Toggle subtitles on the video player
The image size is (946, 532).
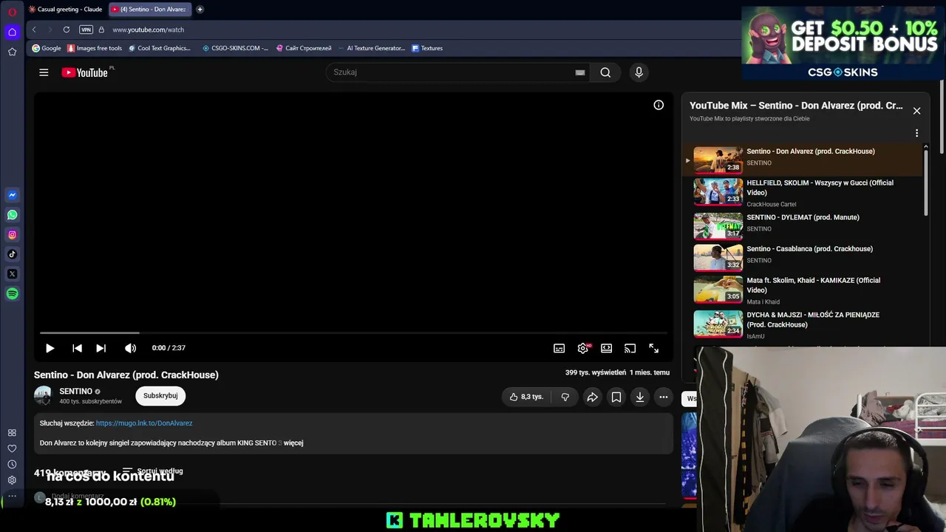click(x=559, y=348)
